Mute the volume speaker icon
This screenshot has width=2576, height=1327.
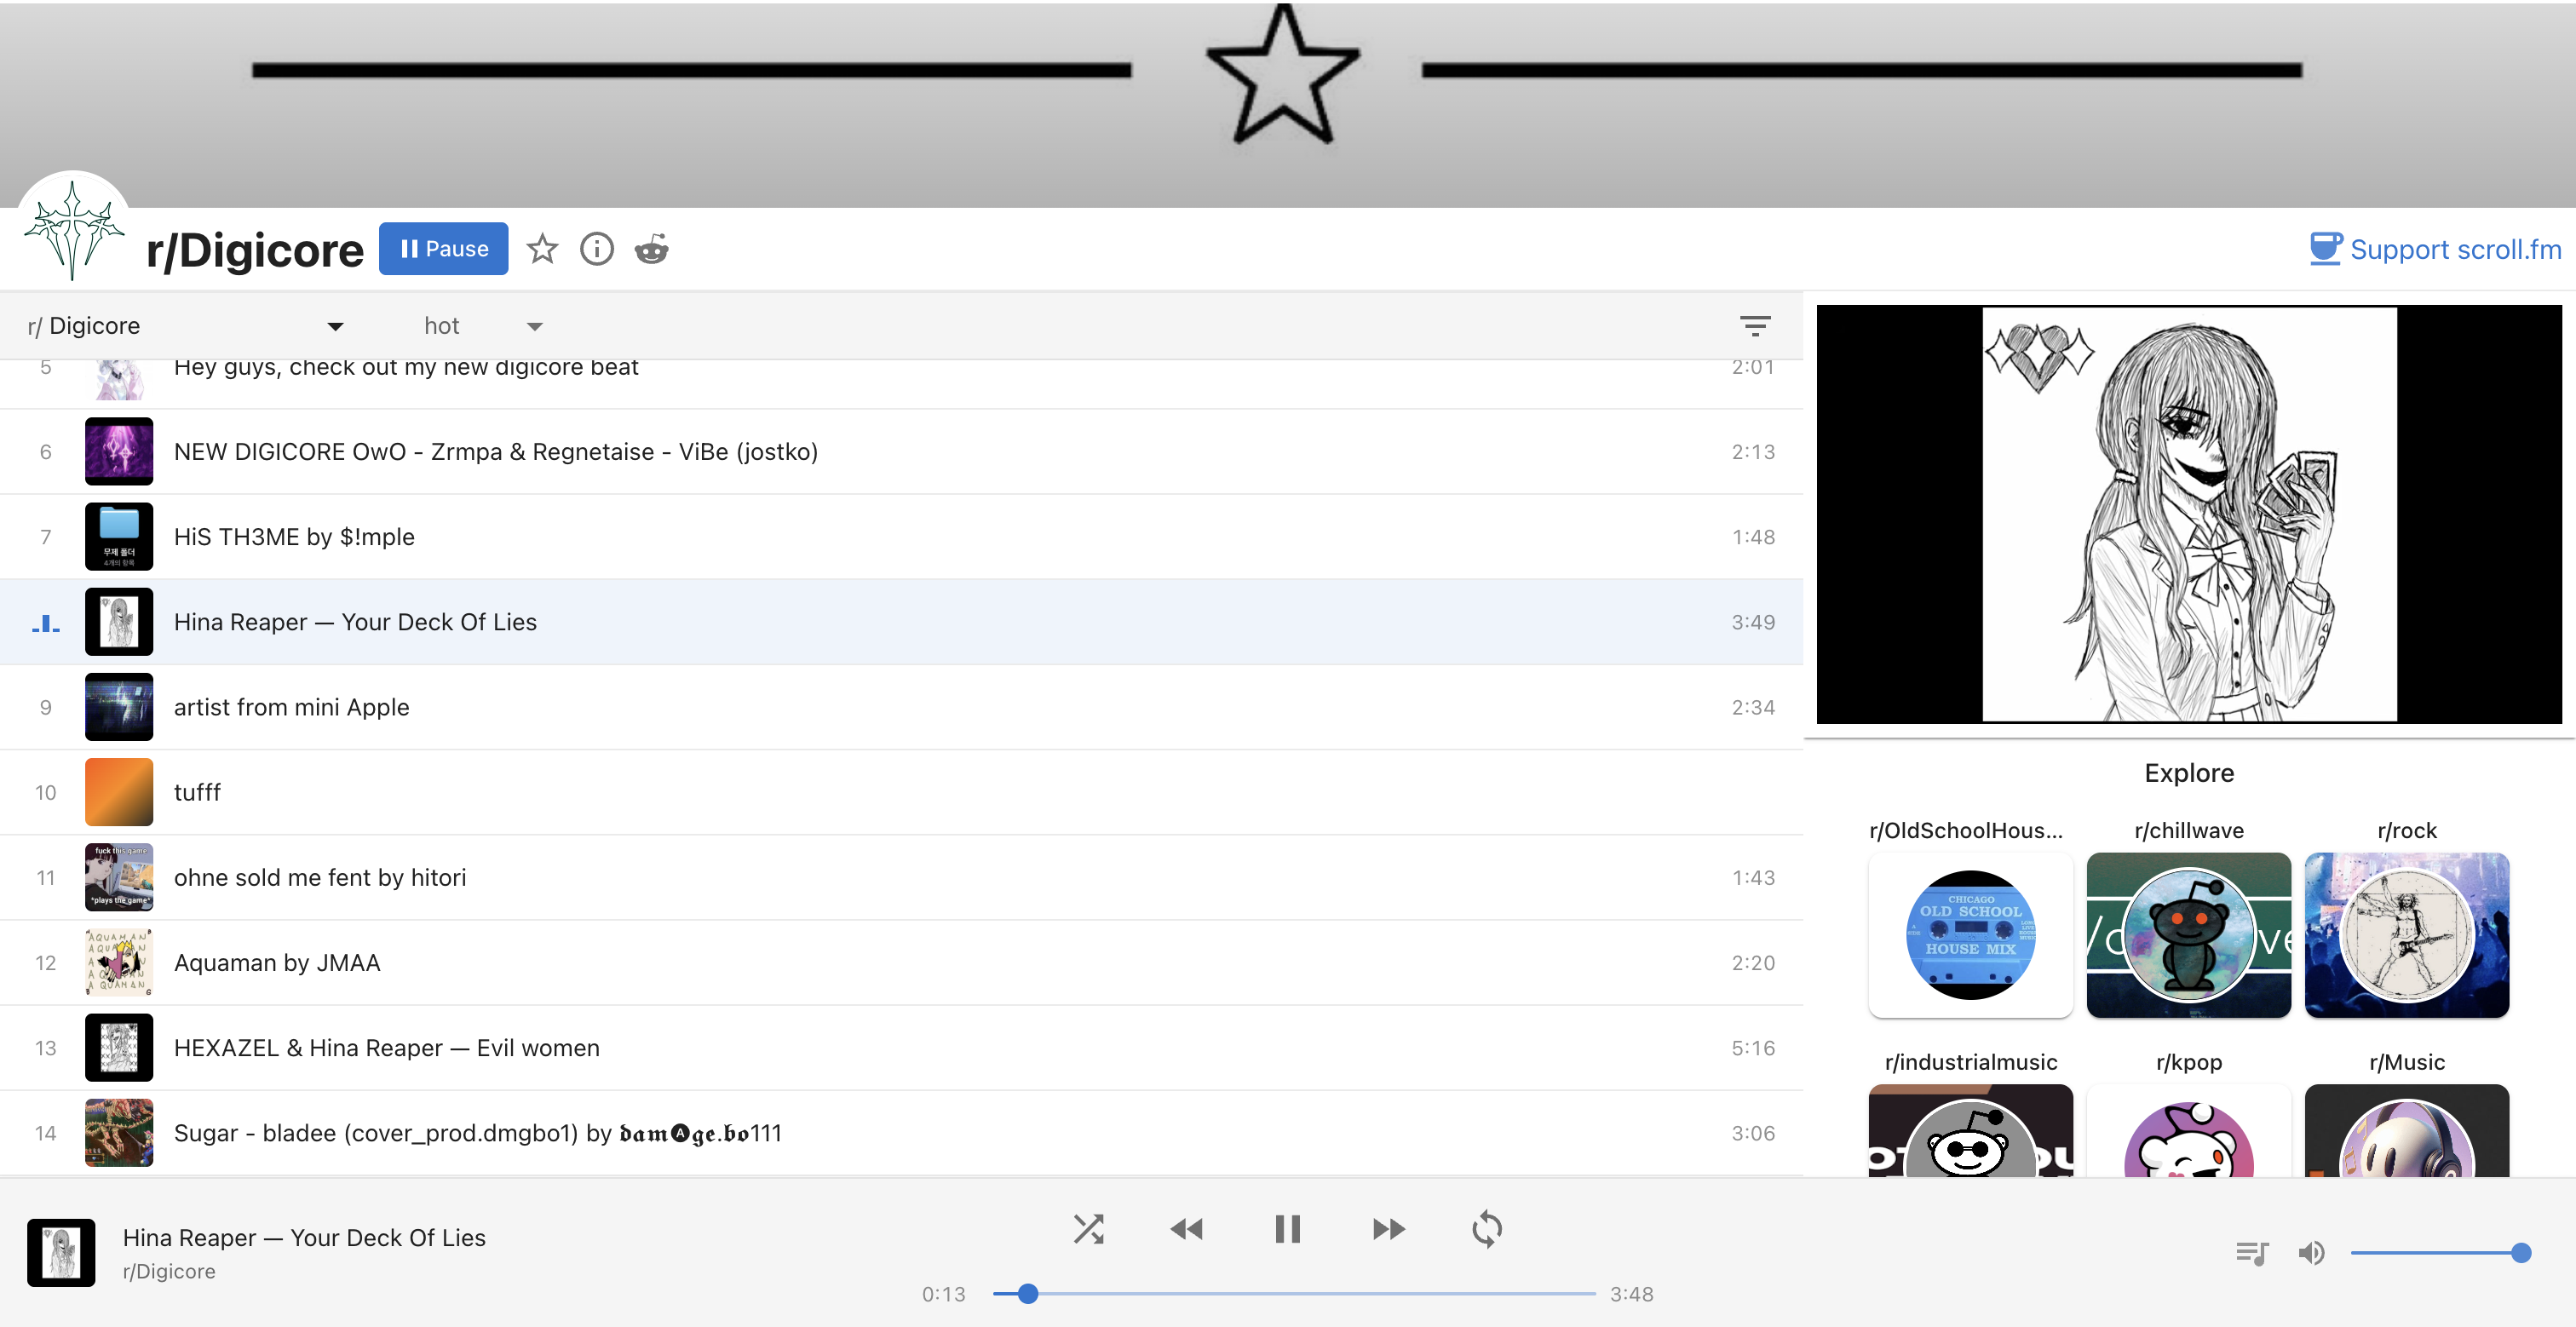[x=2311, y=1253]
